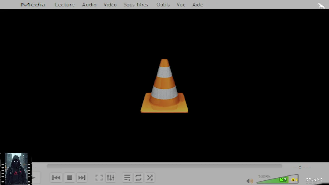This screenshot has height=185, width=329.
Task: Toggle fullscreen video mode
Action: (x=99, y=178)
